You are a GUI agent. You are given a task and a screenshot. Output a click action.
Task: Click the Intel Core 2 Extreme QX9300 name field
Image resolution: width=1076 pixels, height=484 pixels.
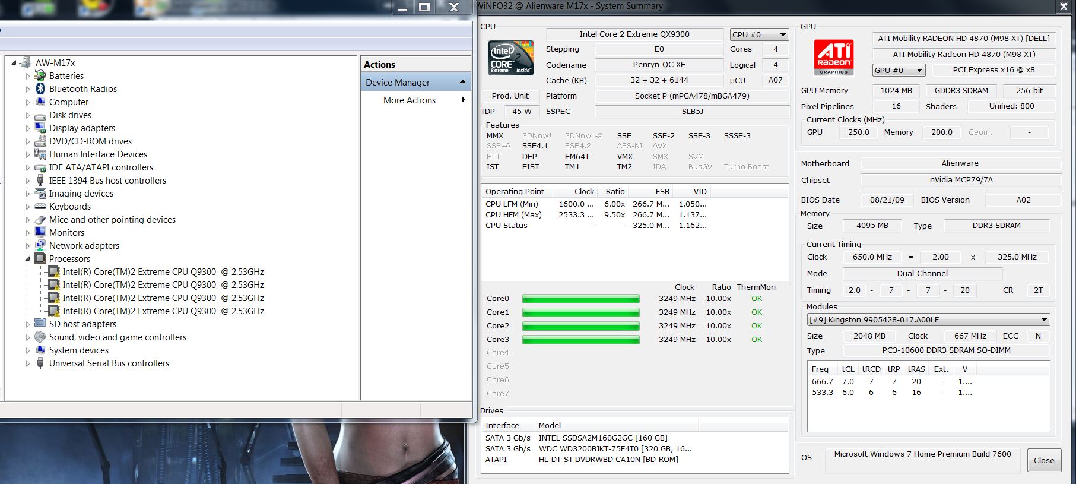coord(634,34)
